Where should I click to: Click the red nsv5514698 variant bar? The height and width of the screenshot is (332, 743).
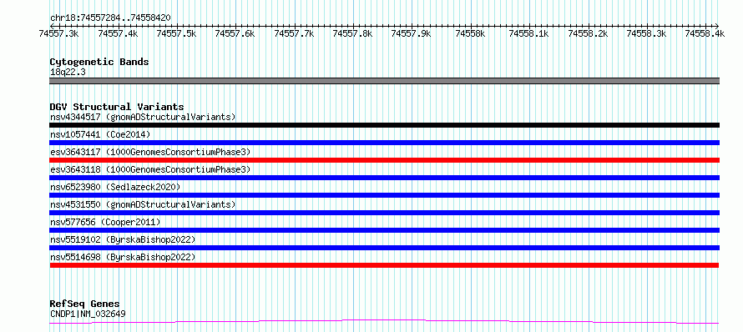[x=384, y=265]
